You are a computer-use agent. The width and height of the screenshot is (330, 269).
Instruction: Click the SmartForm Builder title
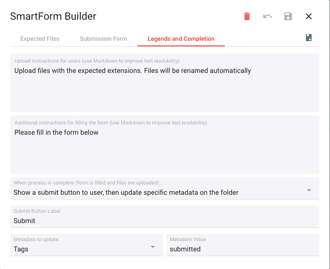coord(53,16)
